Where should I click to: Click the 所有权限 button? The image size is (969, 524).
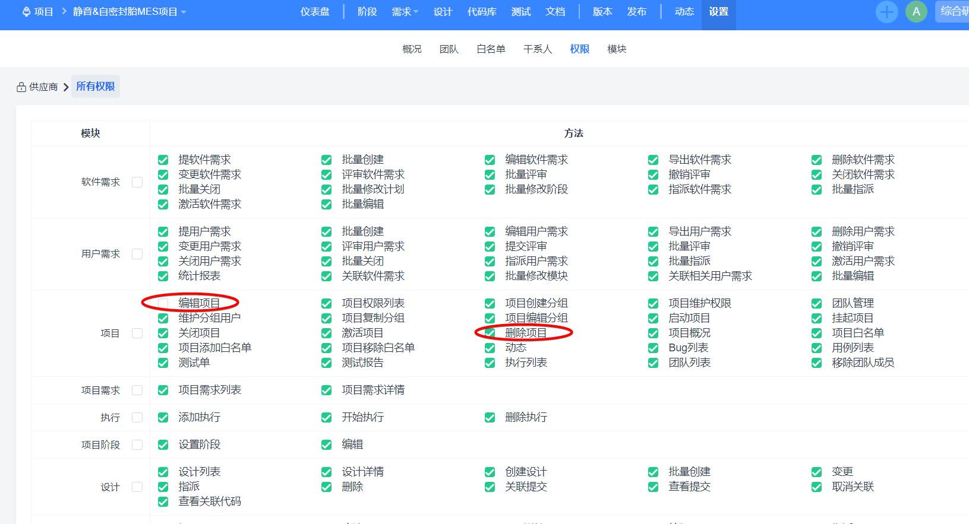96,87
